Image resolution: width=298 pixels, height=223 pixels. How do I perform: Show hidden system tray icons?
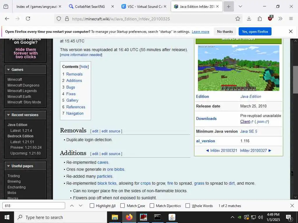233,217
